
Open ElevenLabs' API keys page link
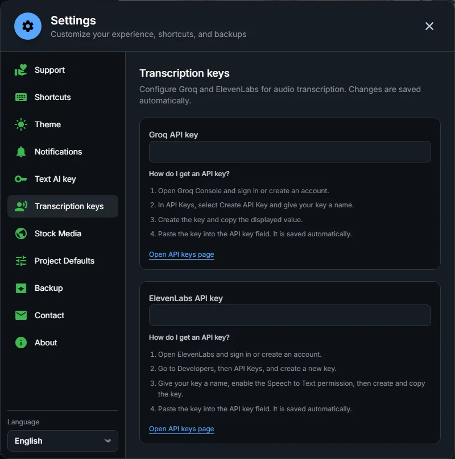click(181, 429)
